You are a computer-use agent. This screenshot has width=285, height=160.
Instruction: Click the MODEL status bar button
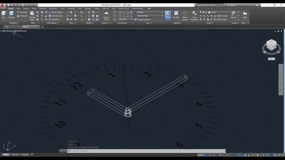(x=201, y=155)
